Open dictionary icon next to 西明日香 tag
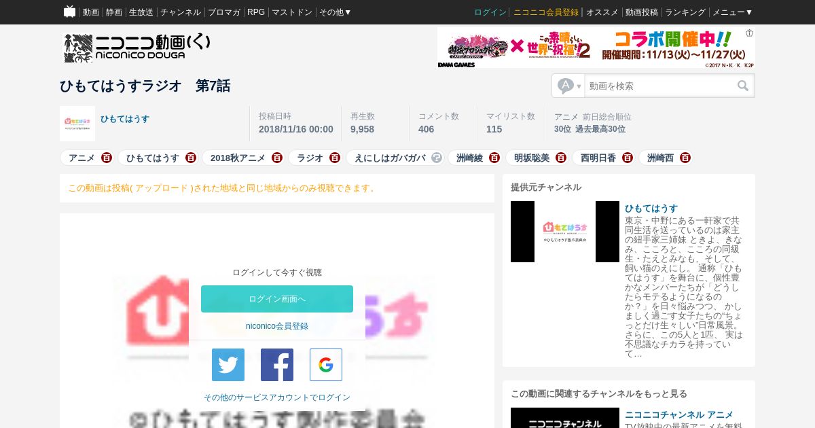 pyautogui.click(x=628, y=158)
